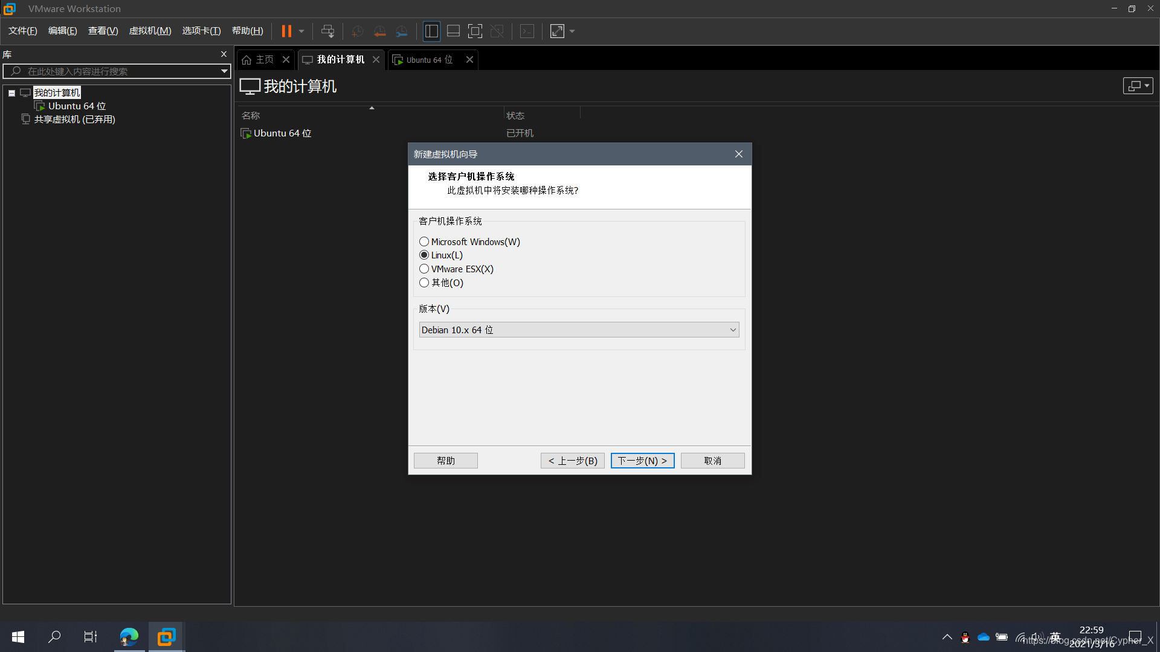
Task: Open the Debian 10.x 64 位 version dropdown
Action: click(x=579, y=330)
